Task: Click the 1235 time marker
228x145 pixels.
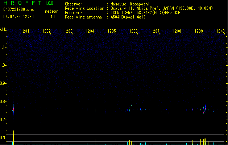Action: (x=112, y=31)
